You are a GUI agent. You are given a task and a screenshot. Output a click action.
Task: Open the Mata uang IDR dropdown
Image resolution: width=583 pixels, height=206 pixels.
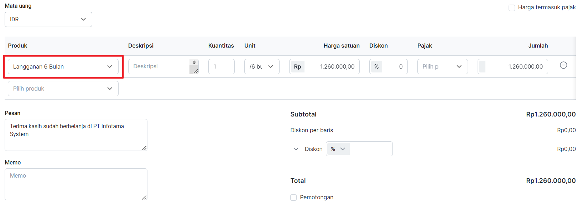[48, 20]
